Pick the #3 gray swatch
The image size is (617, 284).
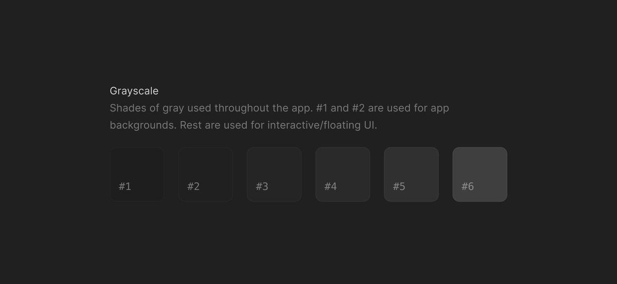[274, 175]
